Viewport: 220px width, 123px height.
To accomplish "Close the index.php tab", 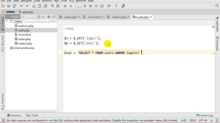I will [79, 17].
